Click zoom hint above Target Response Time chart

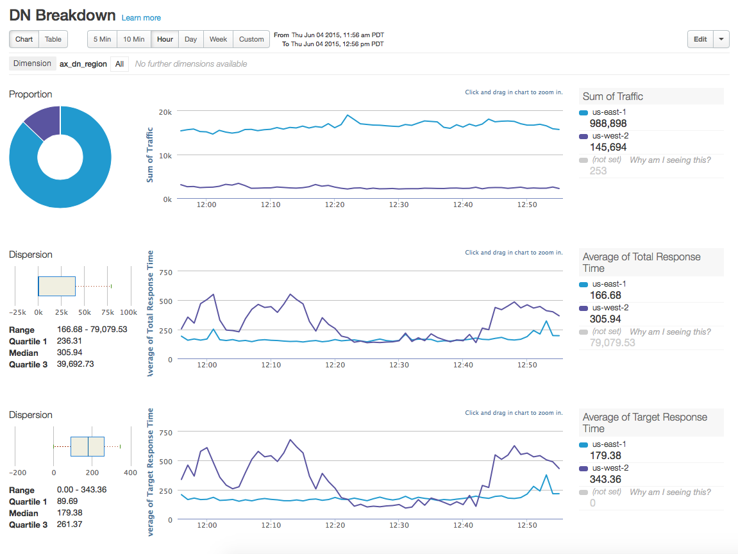[x=514, y=413]
